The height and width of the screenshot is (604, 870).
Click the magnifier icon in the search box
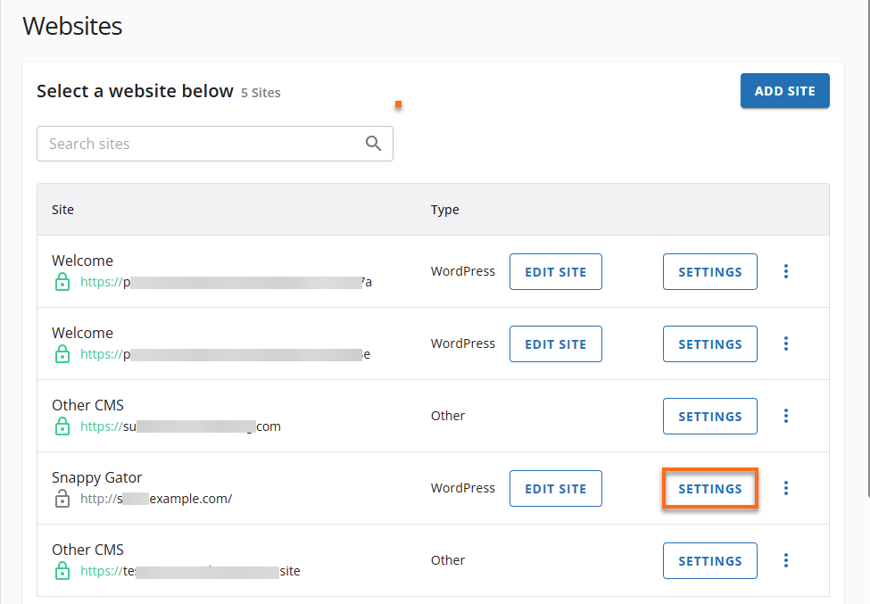373,144
